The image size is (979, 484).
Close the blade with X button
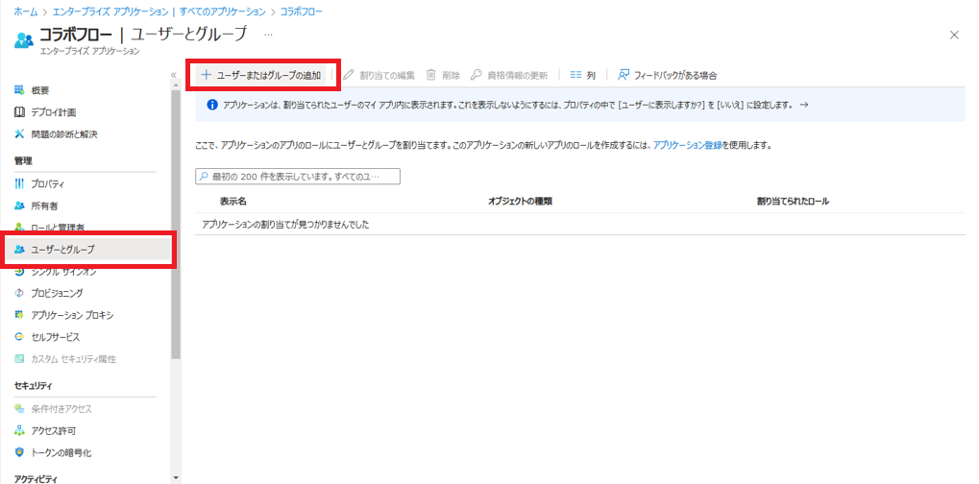(x=954, y=35)
